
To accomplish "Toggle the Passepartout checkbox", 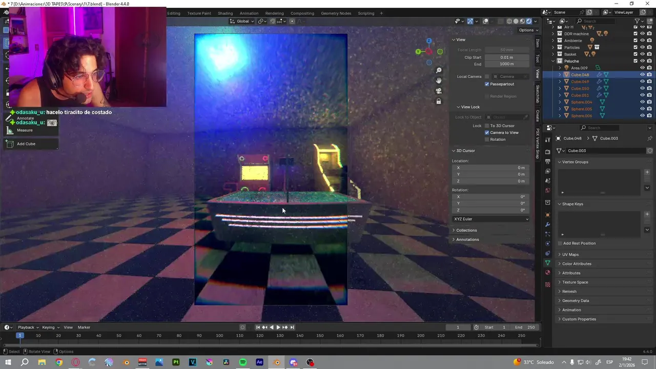I will (x=487, y=84).
